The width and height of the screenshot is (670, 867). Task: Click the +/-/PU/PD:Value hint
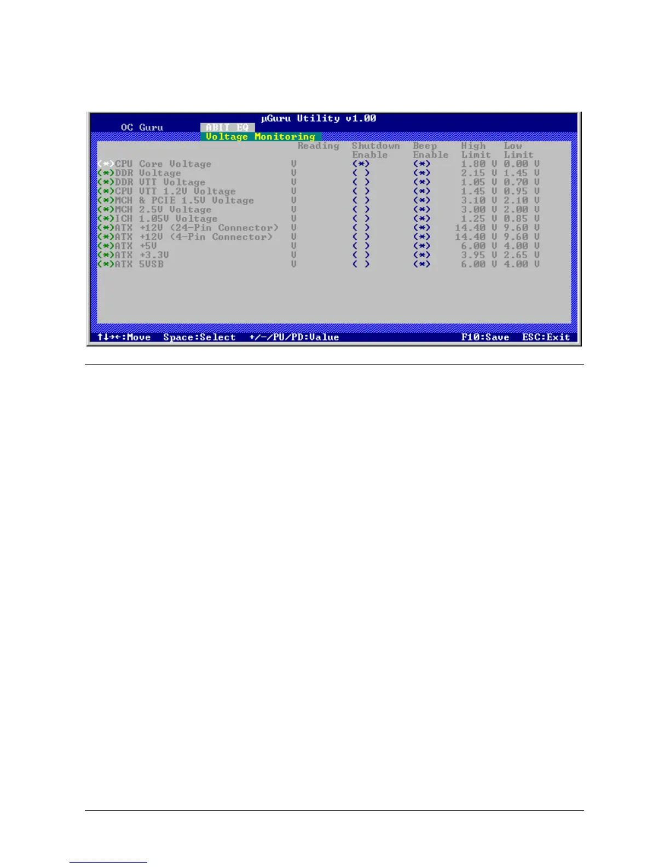tap(294, 337)
